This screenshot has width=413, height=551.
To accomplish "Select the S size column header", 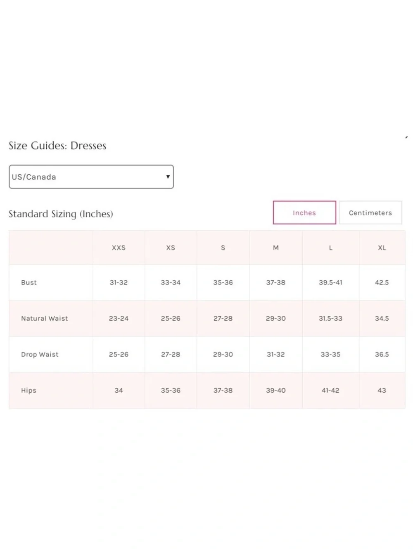I will coord(223,248).
